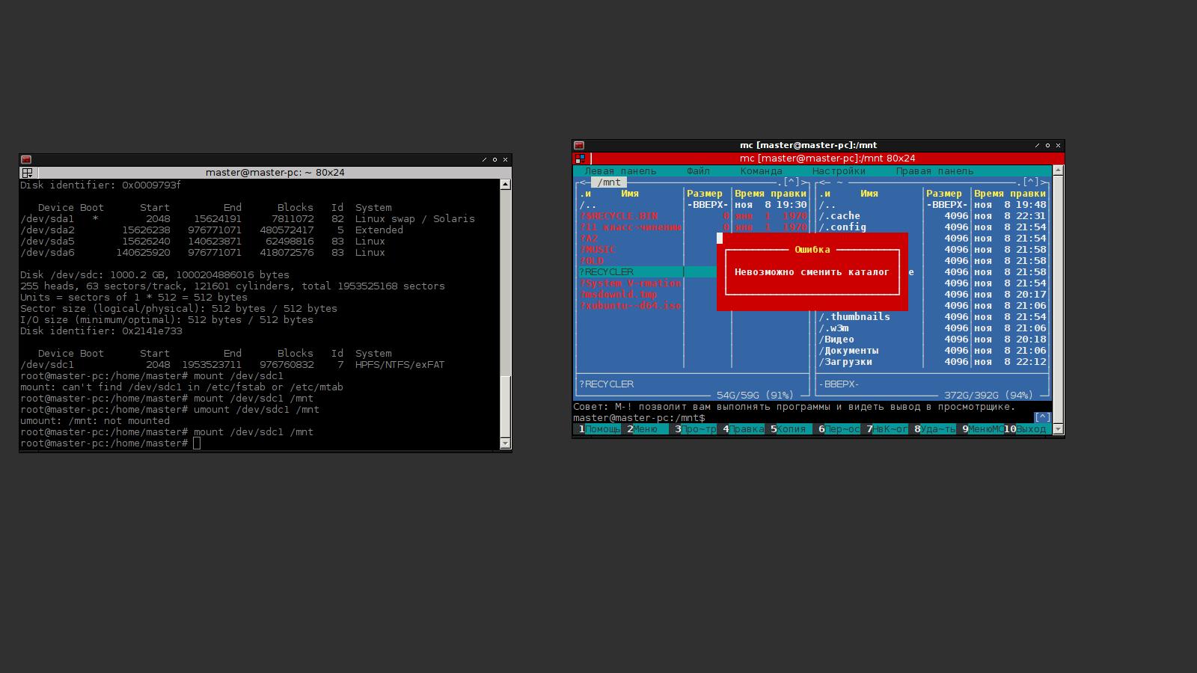The height and width of the screenshot is (673, 1197).
Task: Click scrollbar thumb in master@master-pc terminal
Action: (x=505, y=406)
